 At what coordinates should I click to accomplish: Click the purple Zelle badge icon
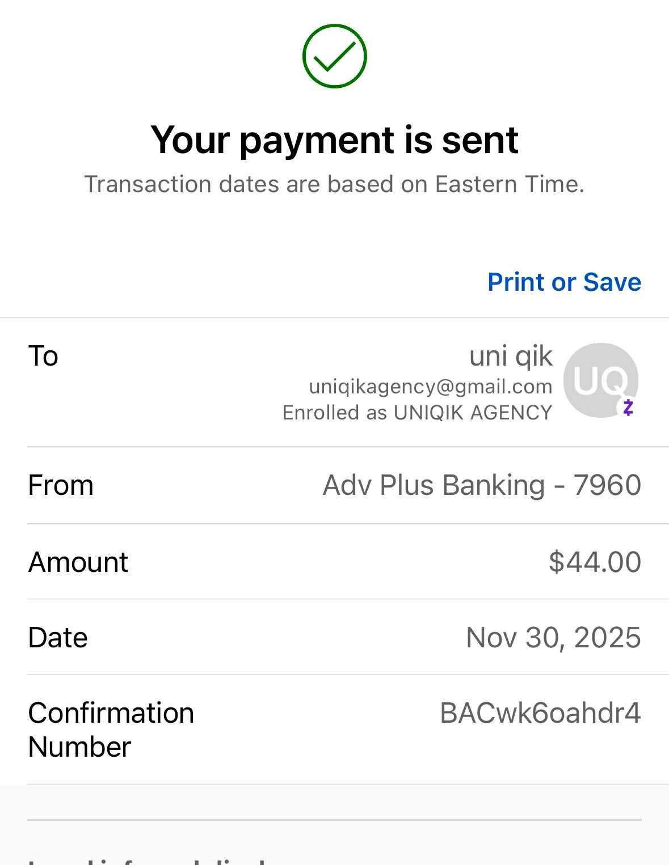[x=628, y=407]
